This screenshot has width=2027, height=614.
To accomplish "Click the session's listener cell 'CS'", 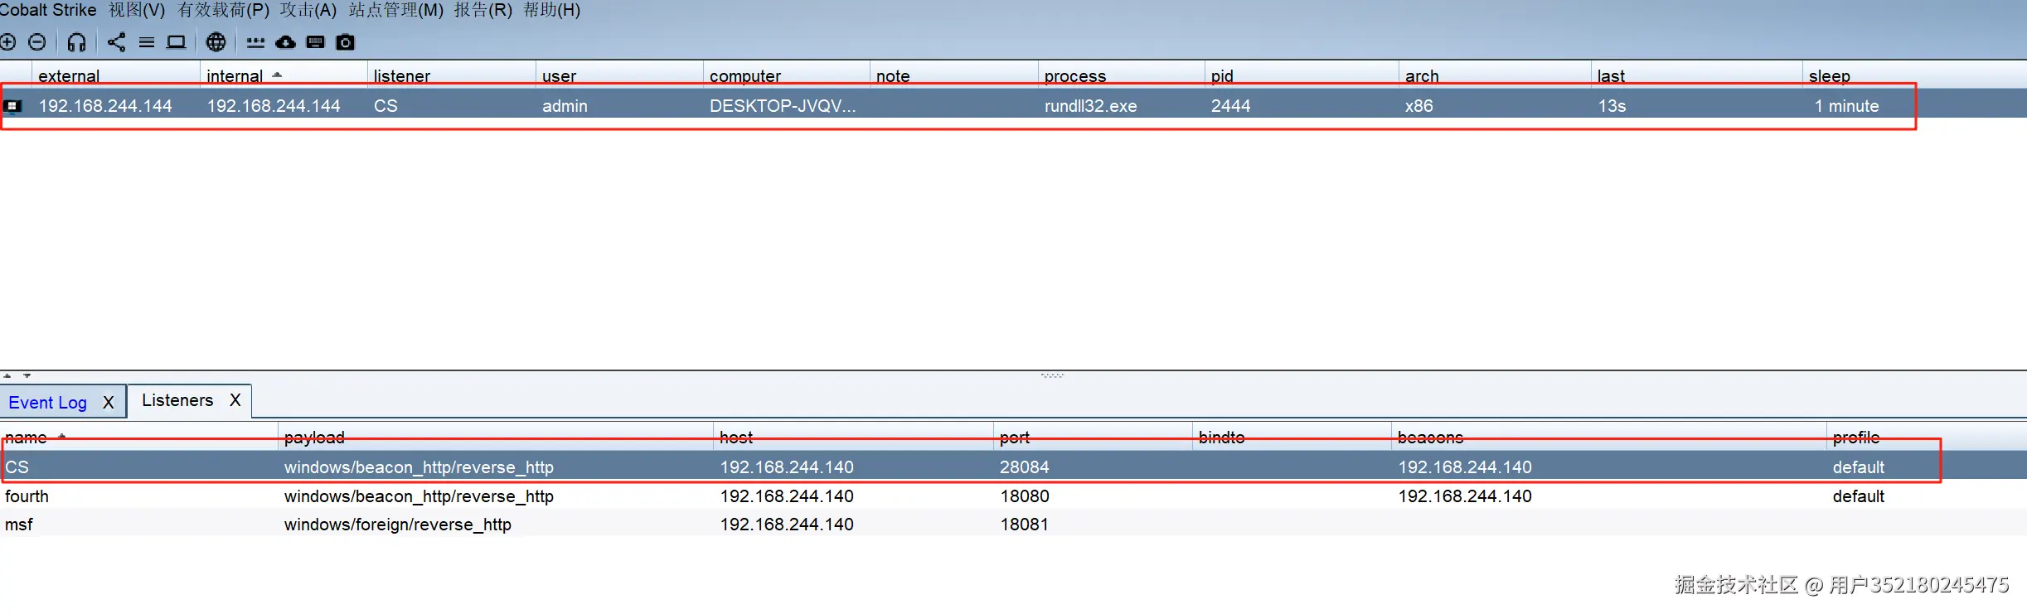I will [x=386, y=106].
